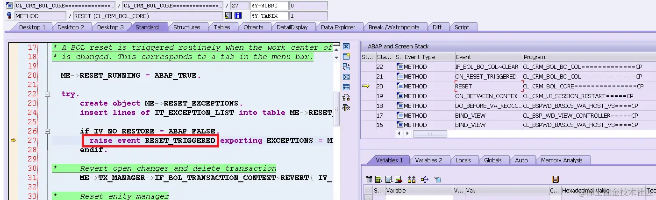The image size is (656, 200).
Task: Switch to the Objects tab
Action: 254,27
